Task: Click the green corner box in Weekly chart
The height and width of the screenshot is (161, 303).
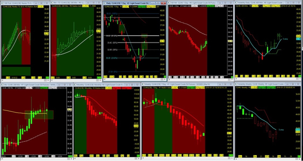Action: tap(230, 155)
